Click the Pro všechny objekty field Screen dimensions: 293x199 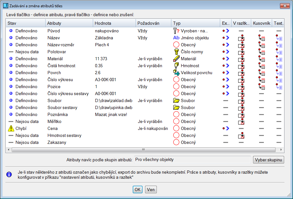[x=193, y=160]
